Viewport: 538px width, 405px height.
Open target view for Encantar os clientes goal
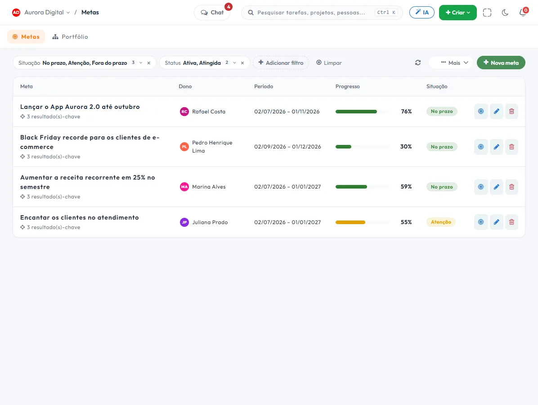(481, 222)
